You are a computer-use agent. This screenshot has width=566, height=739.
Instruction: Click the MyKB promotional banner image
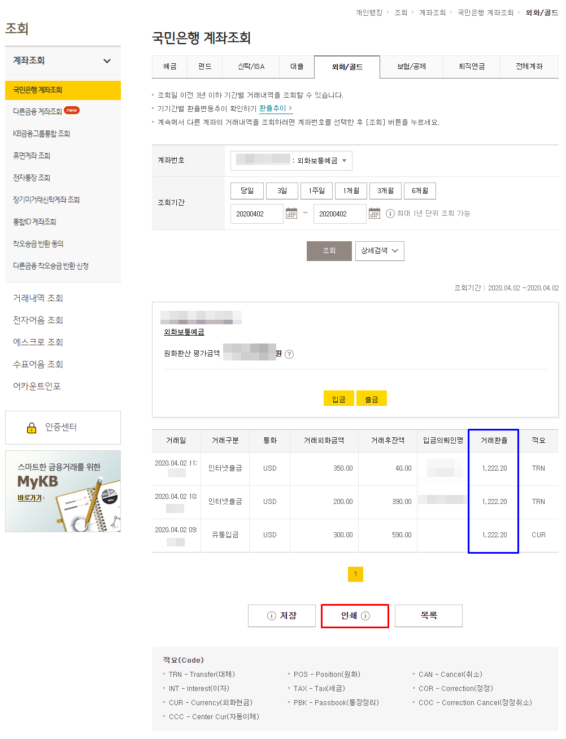tap(63, 491)
